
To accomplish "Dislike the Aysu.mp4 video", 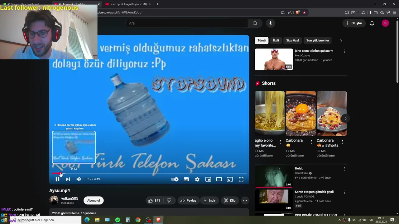I will (169, 201).
